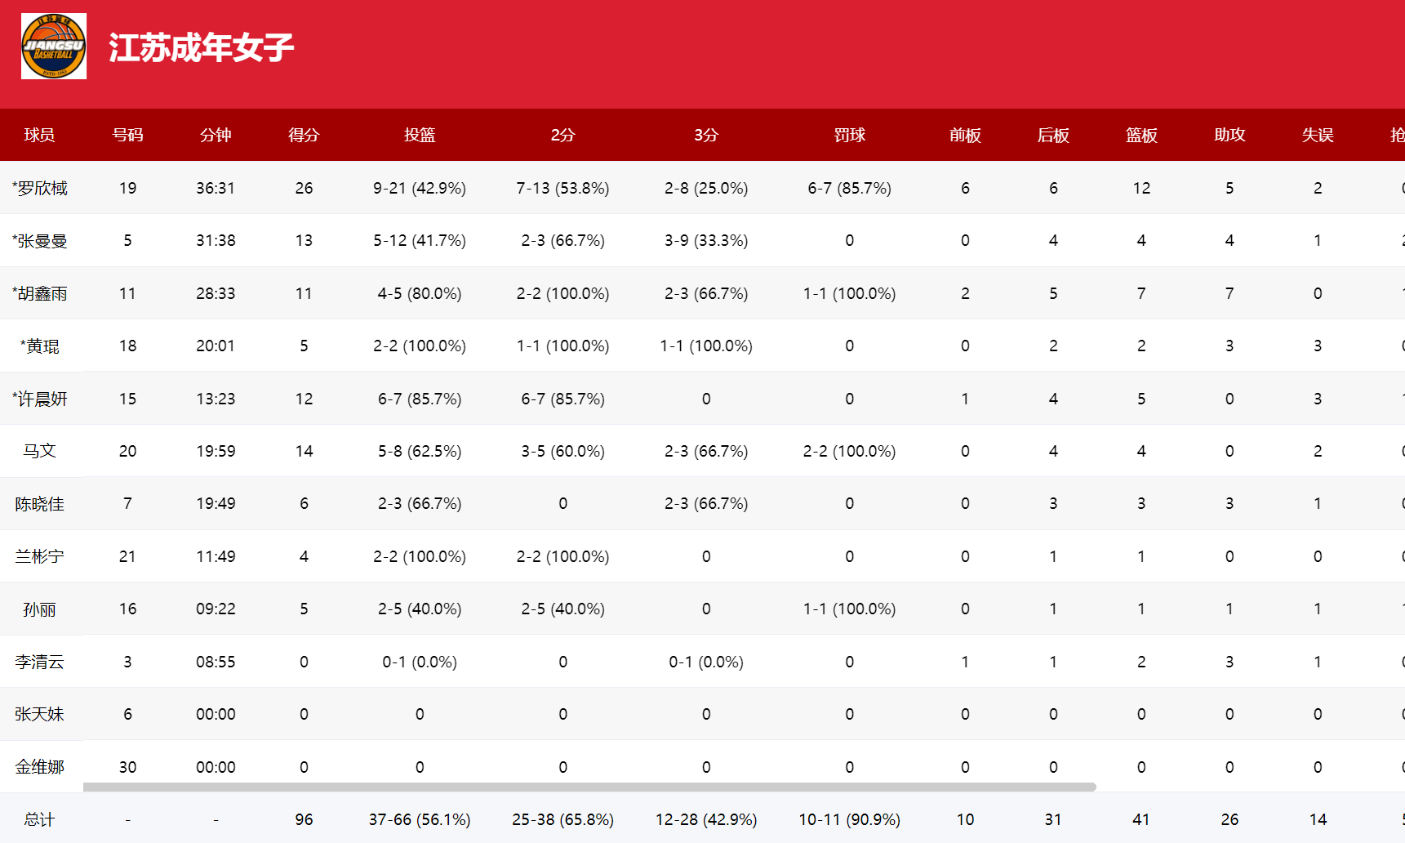Select the 投篮 column header
This screenshot has height=843, width=1405.
click(x=420, y=136)
